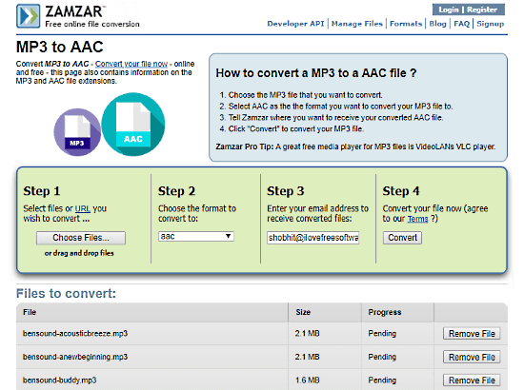Click the Convert button
Viewport: 524px width, 390px height.
(402, 238)
